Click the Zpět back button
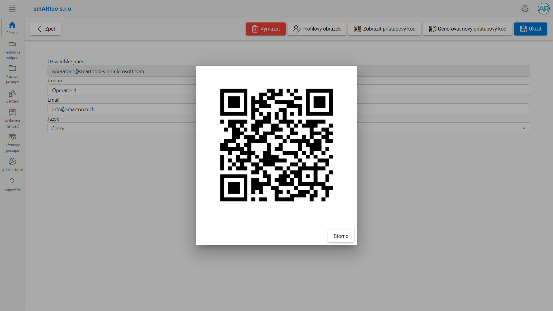This screenshot has height=311, width=553. click(46, 29)
